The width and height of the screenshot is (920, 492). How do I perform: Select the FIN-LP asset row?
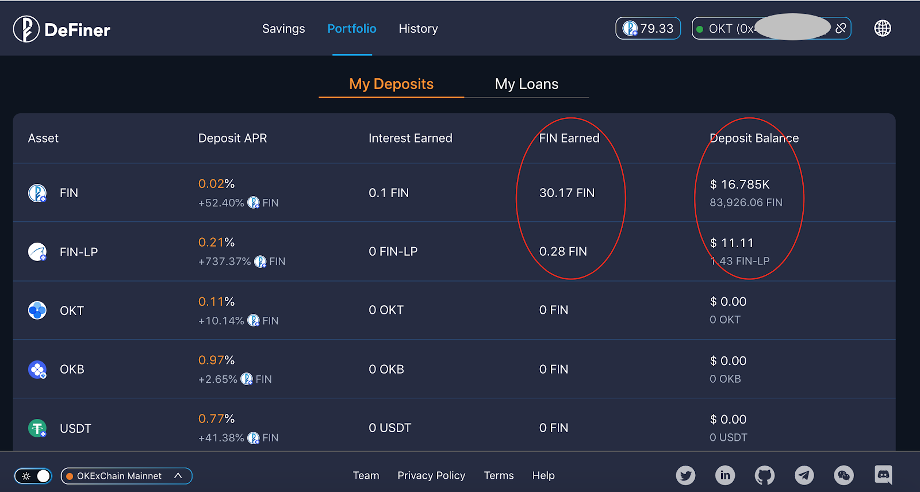coord(454,252)
